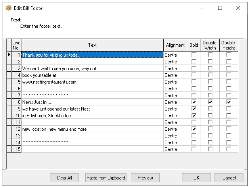Click Alignment cell for line 15
Screen dimensions: 249x187
175,149
